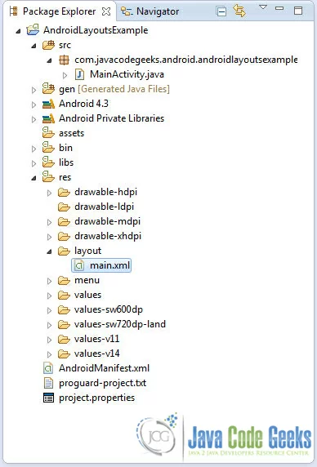This screenshot has width=317, height=467.
Task: Open the View Menu triangle dropdown
Action: click(263, 7)
